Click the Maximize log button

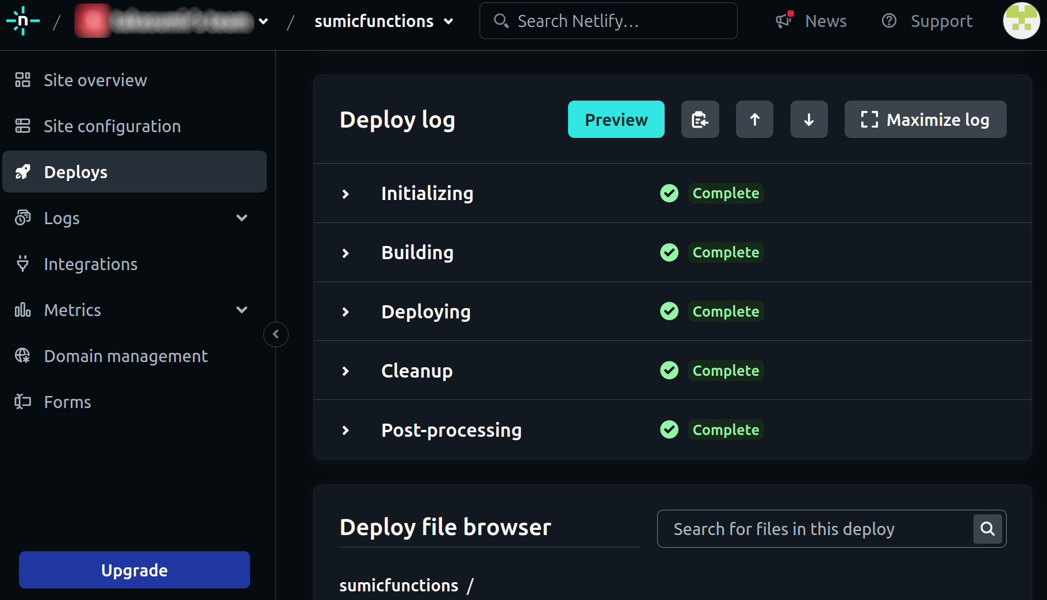[x=925, y=120]
